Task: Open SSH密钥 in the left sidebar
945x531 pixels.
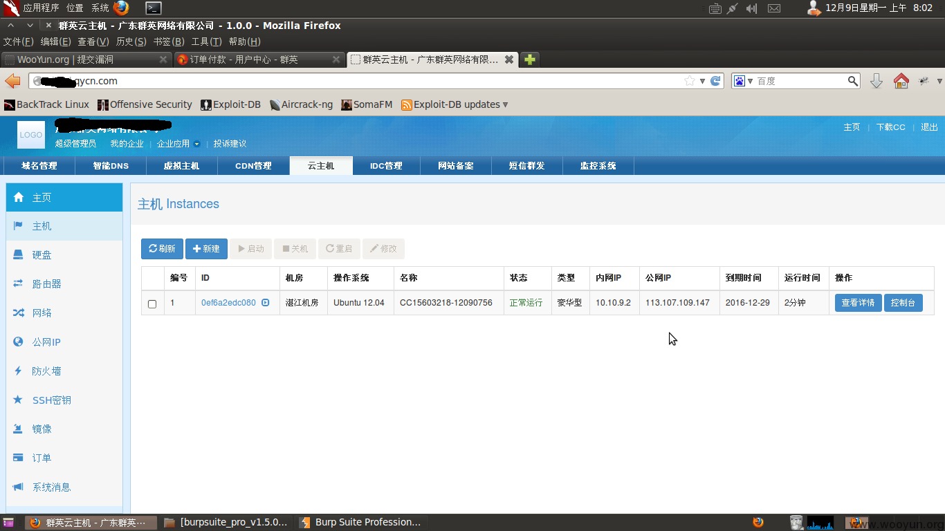Action: (x=64, y=400)
